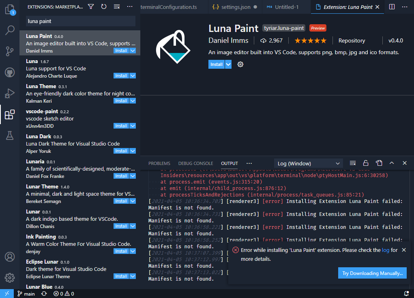Split the editor right
Image resolution: width=414 pixels, height=298 pixels.
coord(392,7)
